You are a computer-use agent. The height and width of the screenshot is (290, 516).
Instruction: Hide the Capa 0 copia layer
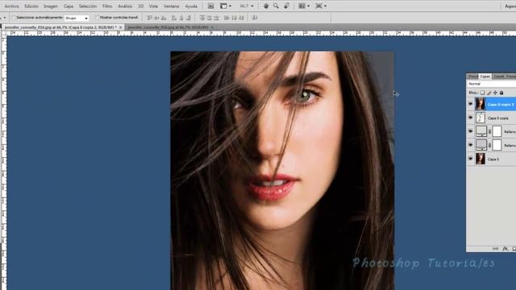pyautogui.click(x=470, y=118)
